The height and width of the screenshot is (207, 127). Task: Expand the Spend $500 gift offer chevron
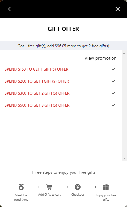coord(113,105)
